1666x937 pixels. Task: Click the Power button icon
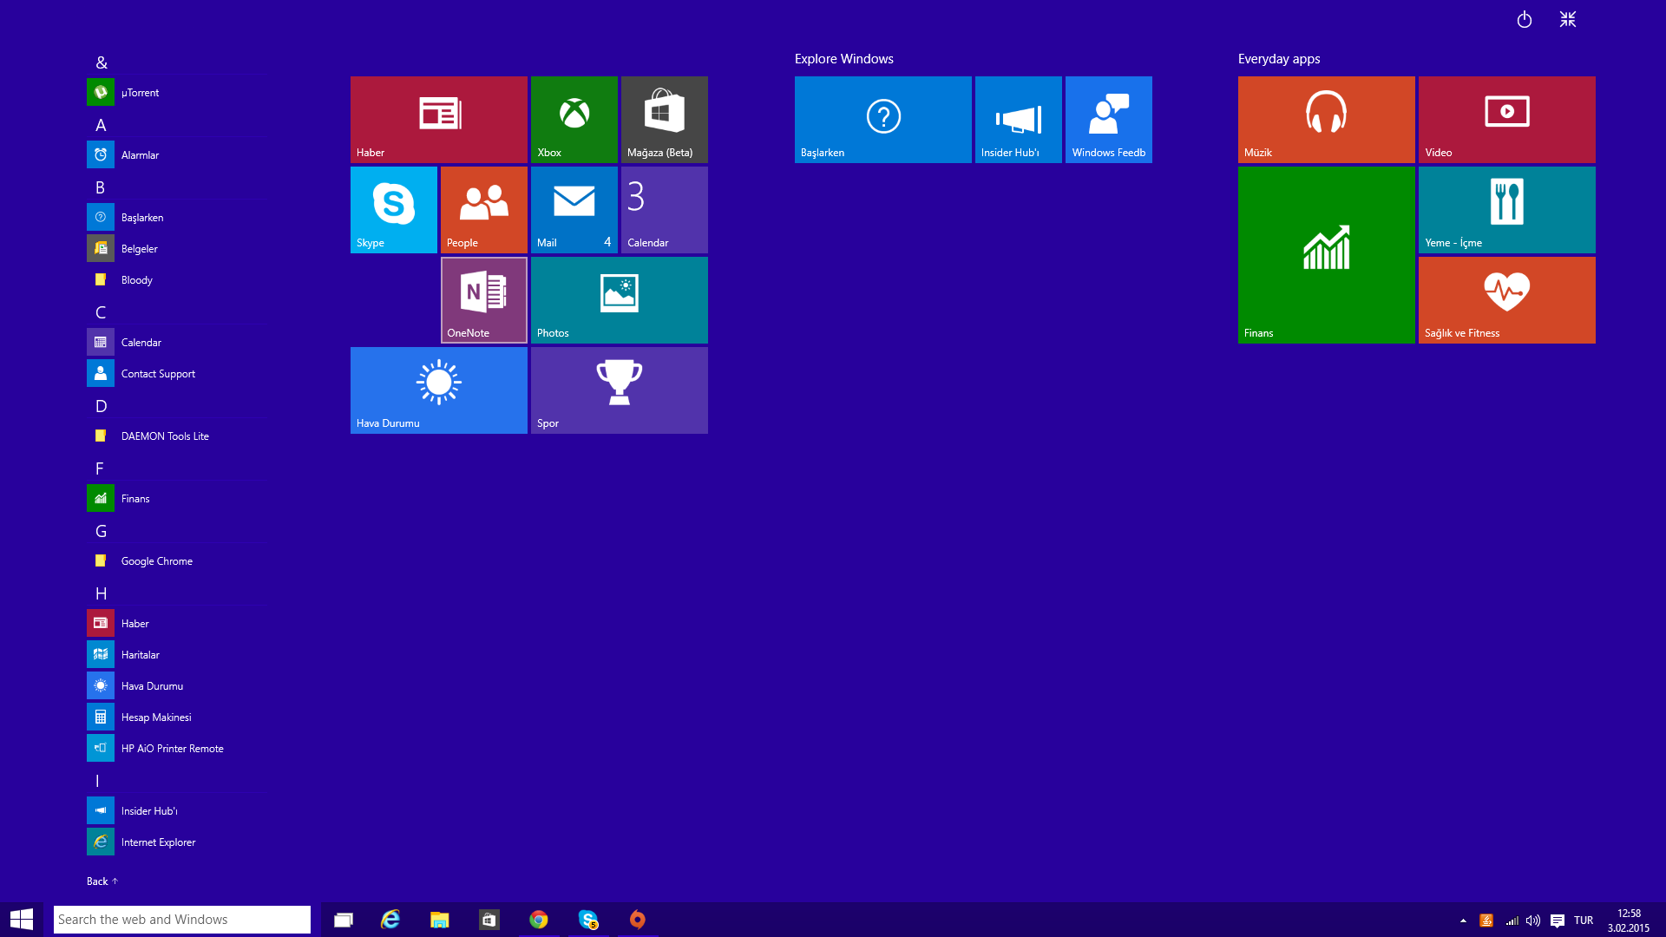[1525, 19]
